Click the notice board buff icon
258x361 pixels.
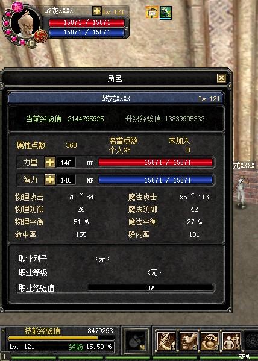tap(152, 12)
